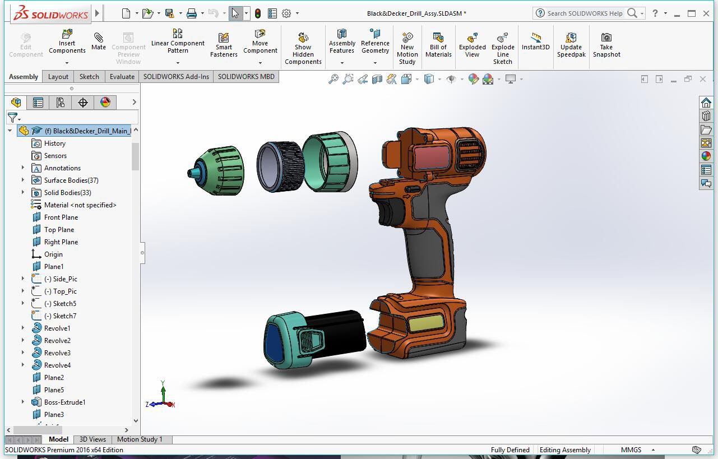718x459 pixels.
Task: Select the History tree item
Action: tap(55, 143)
